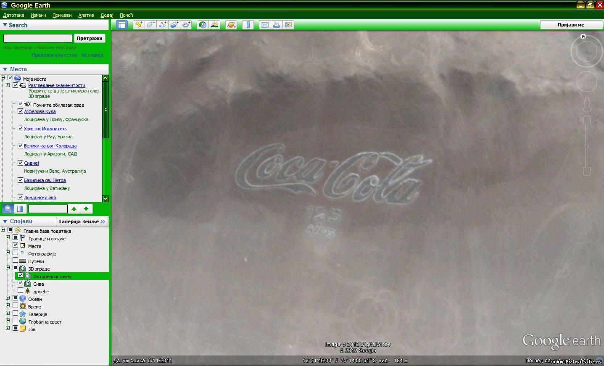
Task: Expand the Границе и ознаке tree node
Action: (8, 237)
